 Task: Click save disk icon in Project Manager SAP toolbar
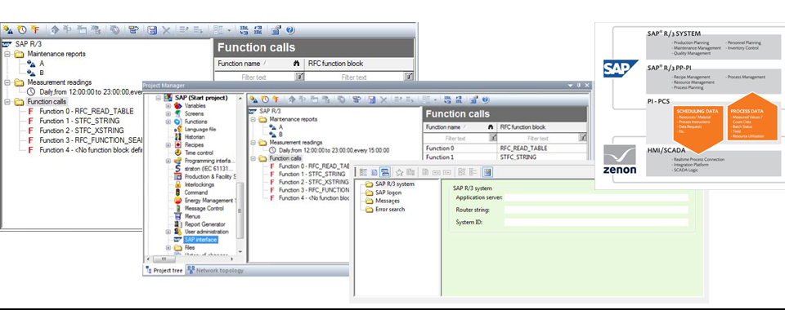[371, 100]
